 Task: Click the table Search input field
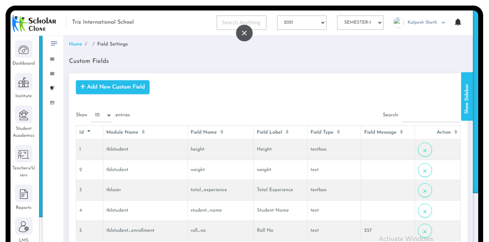pyautogui.click(x=431, y=115)
